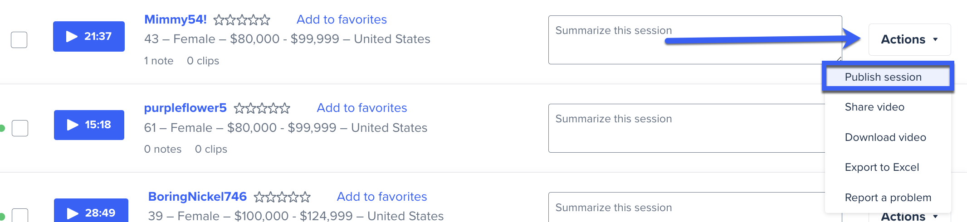This screenshot has width=967, height=222.
Task: Select the Mimmy54! session checkbox
Action: coord(19,40)
